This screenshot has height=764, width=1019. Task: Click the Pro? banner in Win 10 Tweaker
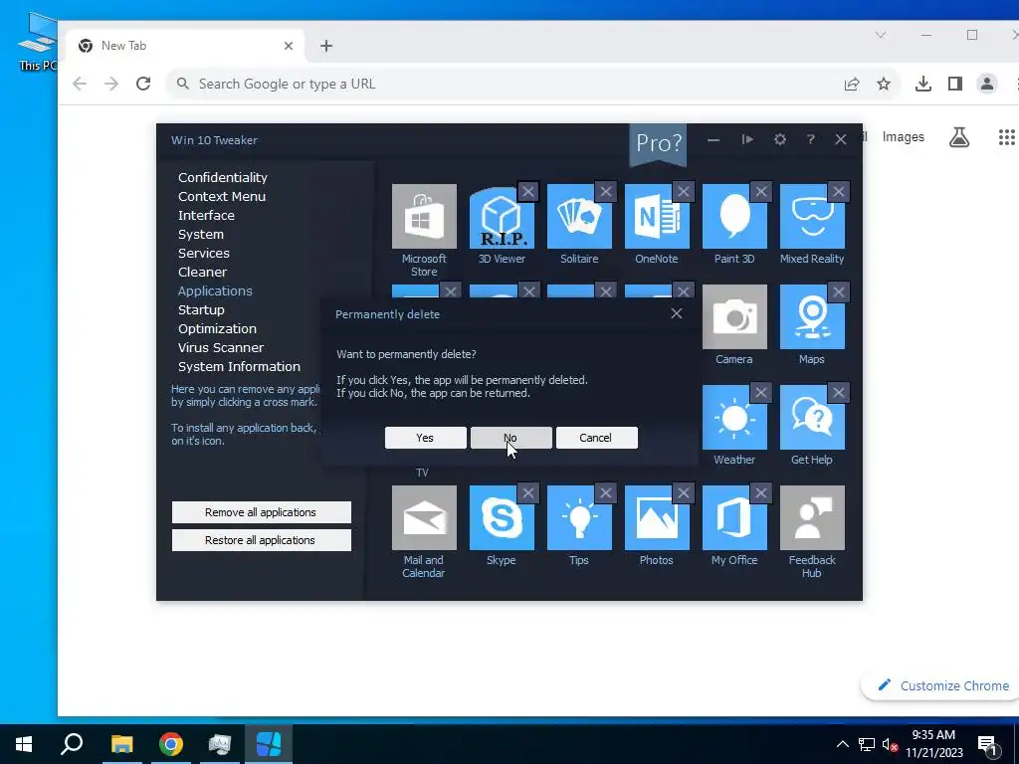pyautogui.click(x=659, y=143)
